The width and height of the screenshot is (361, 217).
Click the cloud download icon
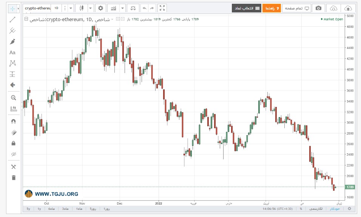pos(333,8)
